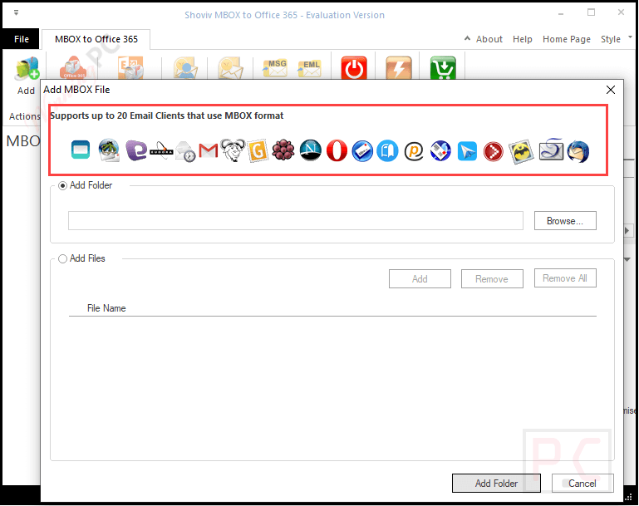Screen dimensions: 639x506
Task: Click the orange Exchange mailbox export icon
Action: click(130, 67)
